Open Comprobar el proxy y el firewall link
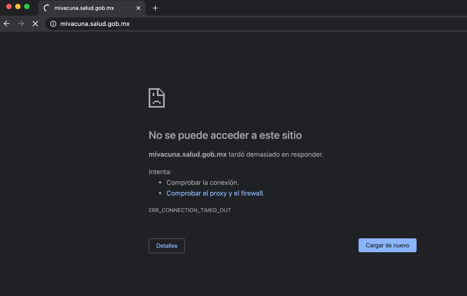 click(x=215, y=193)
